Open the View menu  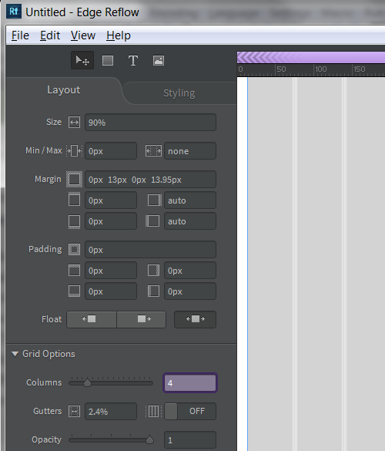(x=83, y=35)
